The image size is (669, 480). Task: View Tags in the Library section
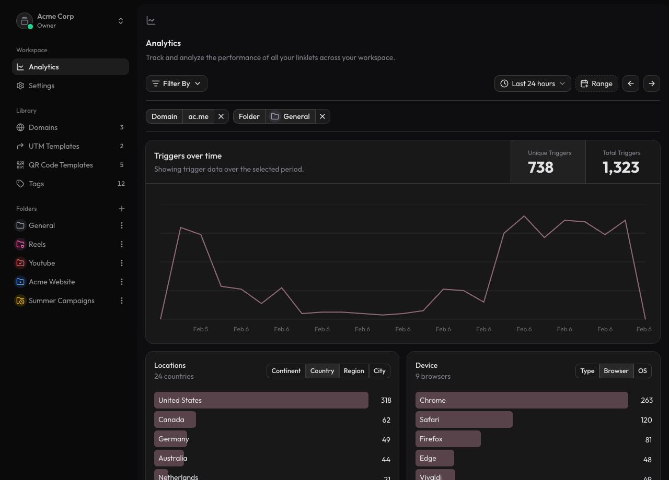37,183
